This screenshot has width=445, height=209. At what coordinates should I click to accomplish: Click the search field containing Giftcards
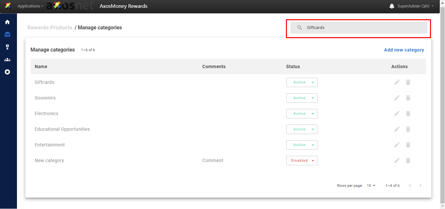359,28
